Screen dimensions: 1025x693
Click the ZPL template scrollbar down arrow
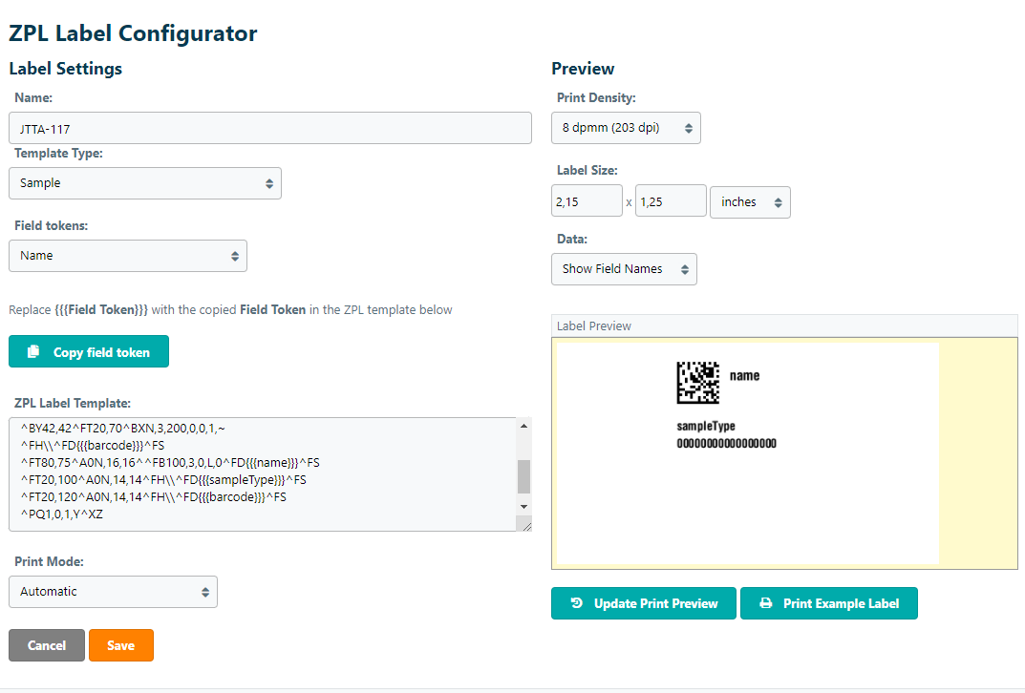click(523, 506)
